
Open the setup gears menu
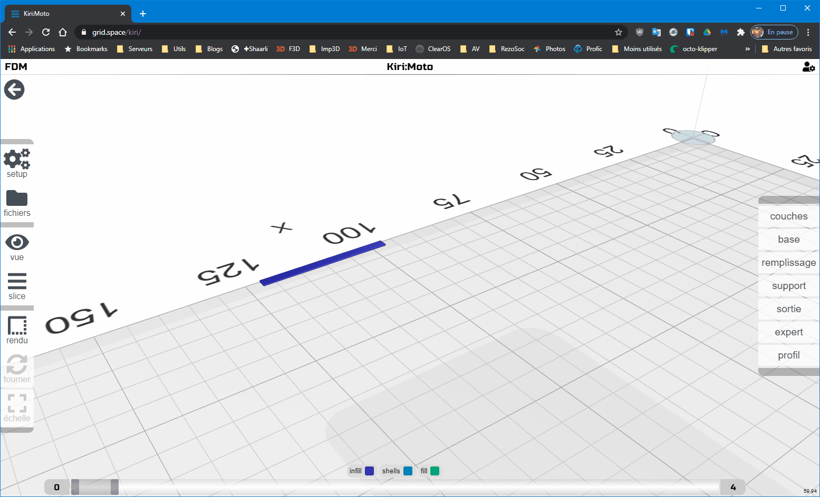click(x=17, y=163)
